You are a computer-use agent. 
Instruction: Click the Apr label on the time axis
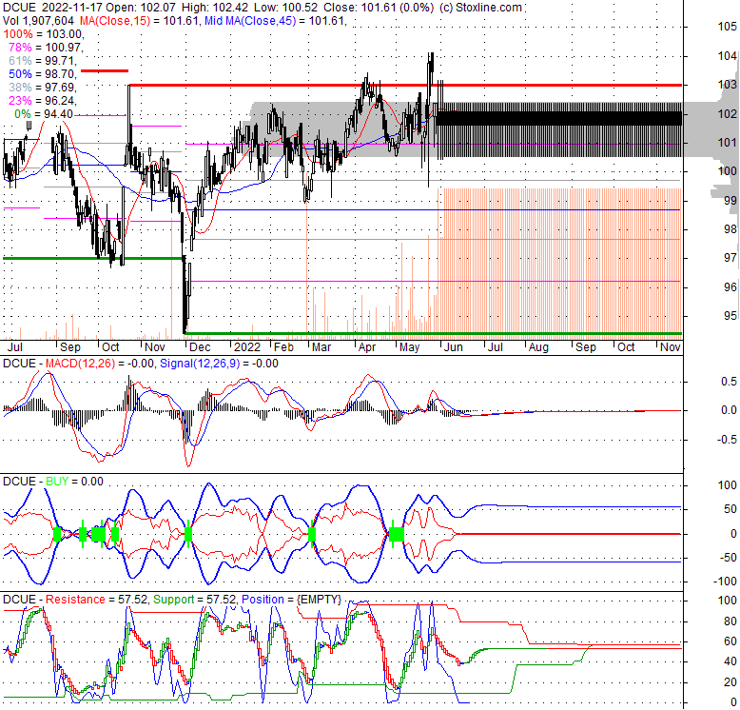click(x=367, y=347)
